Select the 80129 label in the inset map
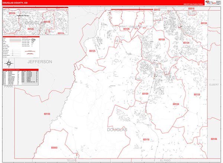 (12, 13)
